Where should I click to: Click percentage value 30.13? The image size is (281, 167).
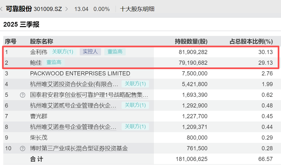266,52
